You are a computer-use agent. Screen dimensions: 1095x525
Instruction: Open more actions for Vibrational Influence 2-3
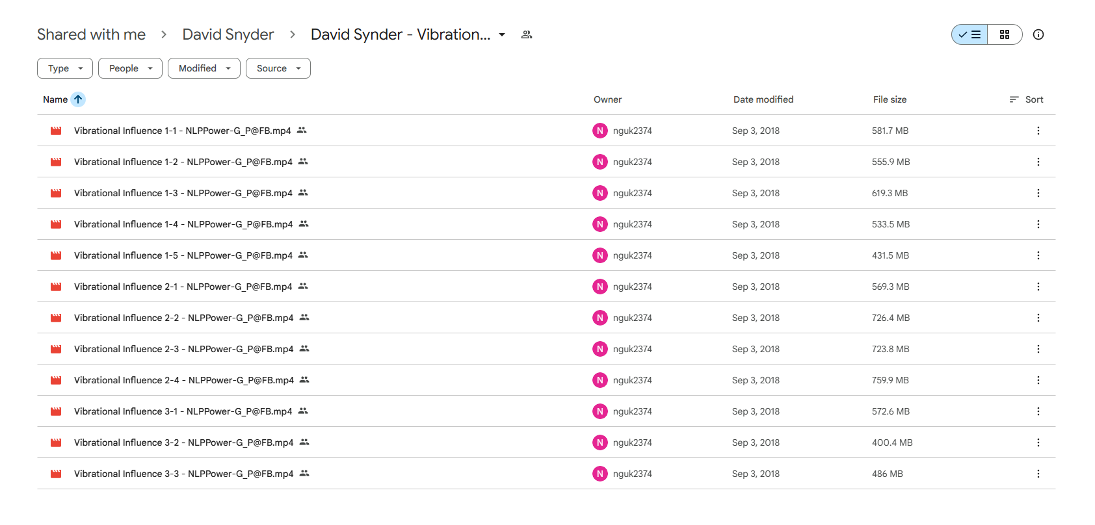pyautogui.click(x=1038, y=349)
